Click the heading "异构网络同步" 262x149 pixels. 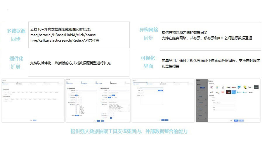point(149,34)
